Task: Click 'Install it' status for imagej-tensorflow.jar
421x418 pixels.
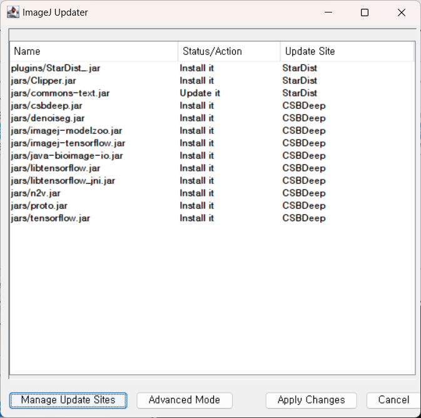Action: click(x=196, y=143)
